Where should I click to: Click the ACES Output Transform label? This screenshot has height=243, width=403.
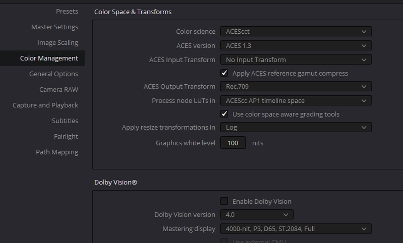179,87
